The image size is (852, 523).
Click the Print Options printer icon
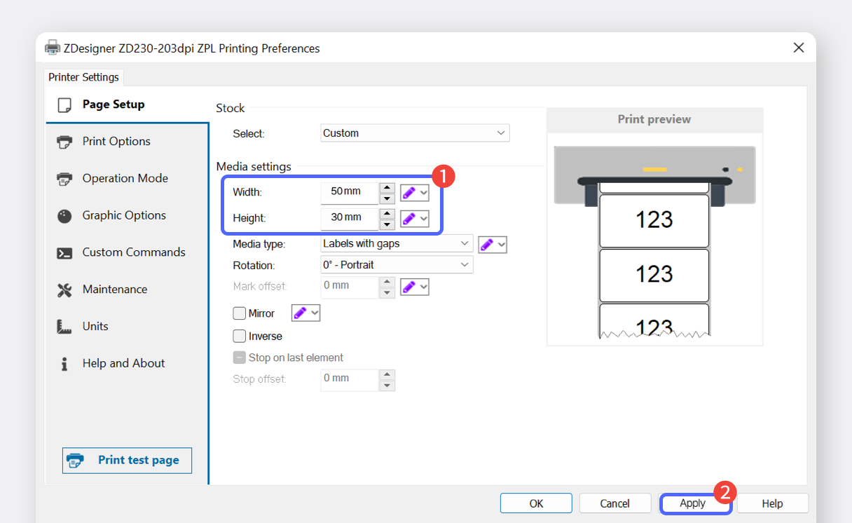click(64, 142)
